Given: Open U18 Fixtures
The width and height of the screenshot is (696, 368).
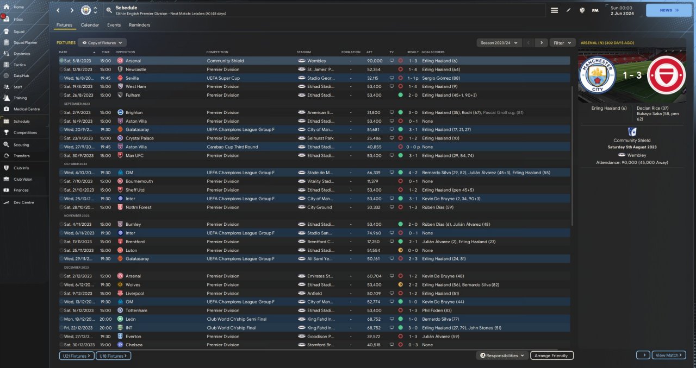Looking at the screenshot, I should point(113,356).
